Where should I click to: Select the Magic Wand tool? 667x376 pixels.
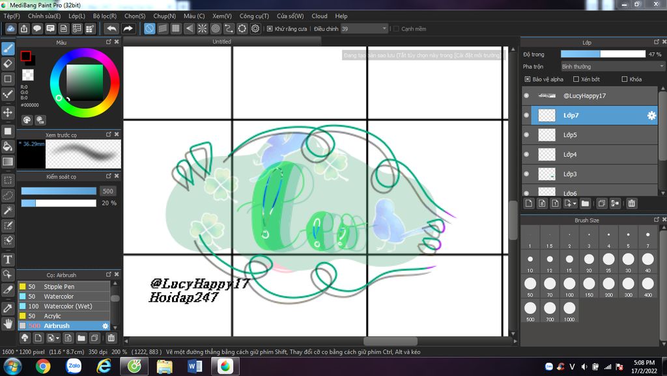pos(8,210)
